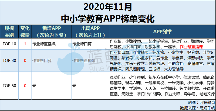Select gray 作业帮直播课 in TOP 30 出局APP cell
The width and height of the screenshot is (216, 111).
[84, 61]
